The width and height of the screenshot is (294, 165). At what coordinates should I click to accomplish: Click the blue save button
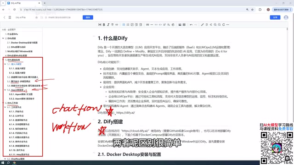point(88,17)
